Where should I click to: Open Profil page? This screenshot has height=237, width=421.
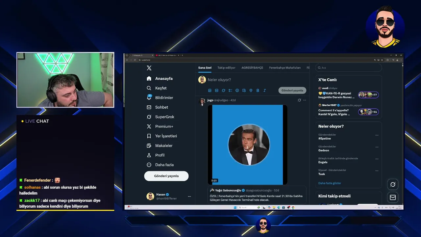click(156, 155)
